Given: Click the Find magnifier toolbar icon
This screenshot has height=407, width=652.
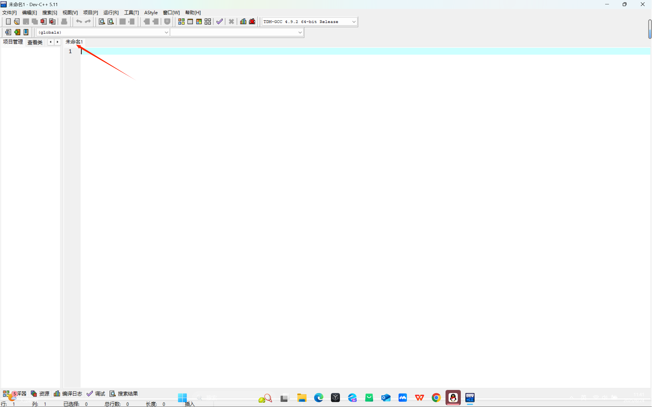Looking at the screenshot, I should [102, 22].
